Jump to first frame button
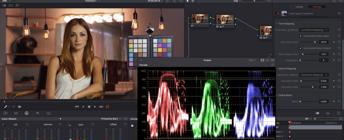Screen dimensions: 344x140 click(x=77, y=107)
